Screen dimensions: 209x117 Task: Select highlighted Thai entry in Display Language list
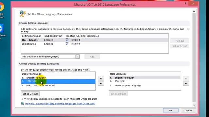click(x=58, y=81)
